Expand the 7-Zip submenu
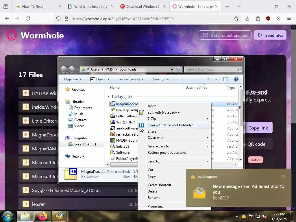This screenshot has height=222, width=296. 174,119
